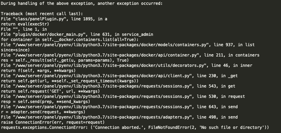Click the 'res = self._result' code line

click(x=65, y=60)
